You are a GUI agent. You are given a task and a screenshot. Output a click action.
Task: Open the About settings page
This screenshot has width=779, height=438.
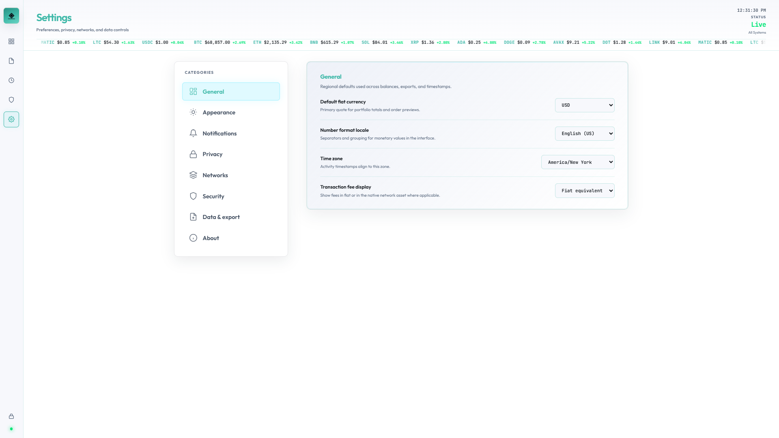click(211, 238)
